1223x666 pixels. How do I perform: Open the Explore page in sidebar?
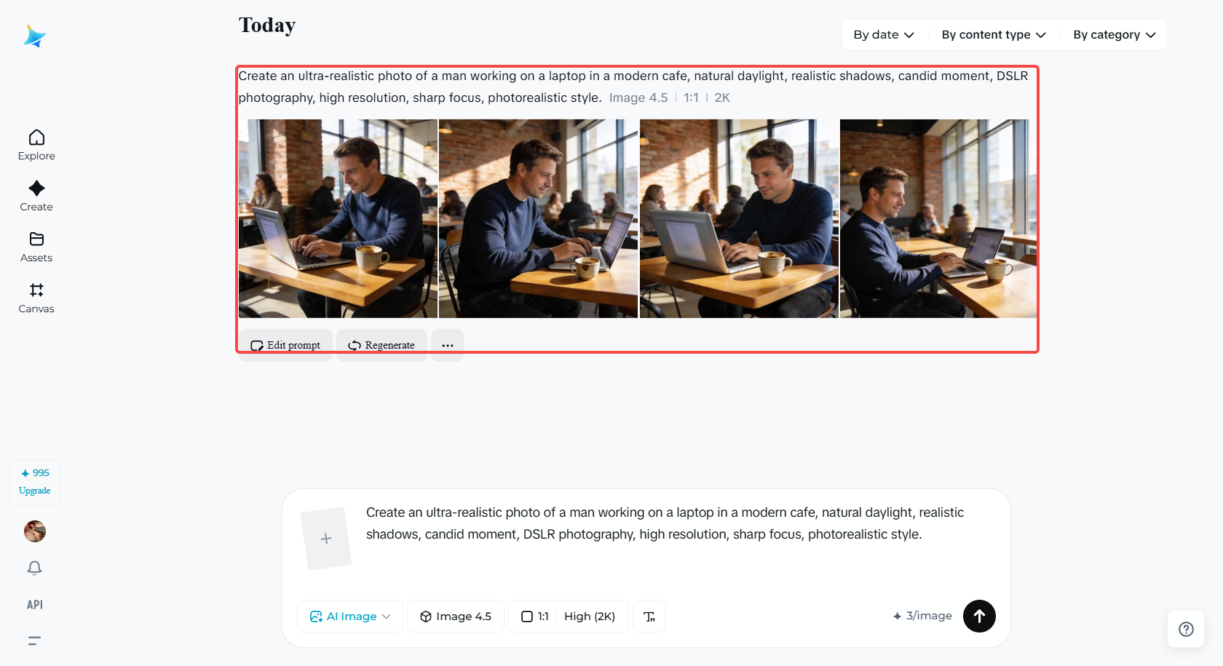(36, 146)
